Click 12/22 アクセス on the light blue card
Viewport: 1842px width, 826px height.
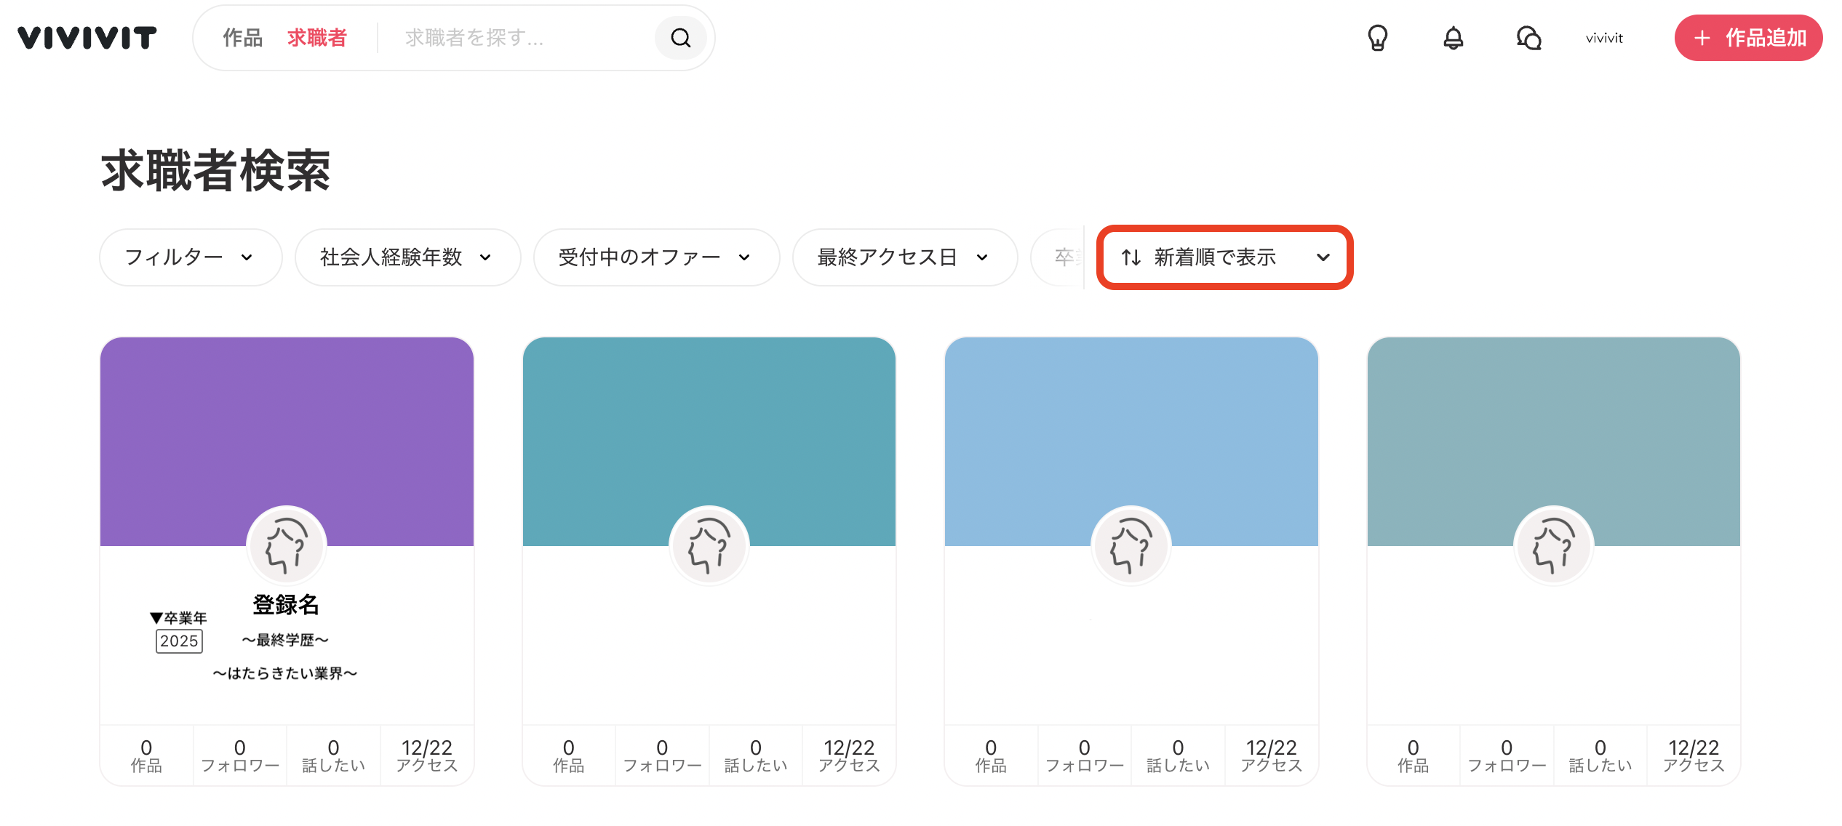(x=1272, y=755)
